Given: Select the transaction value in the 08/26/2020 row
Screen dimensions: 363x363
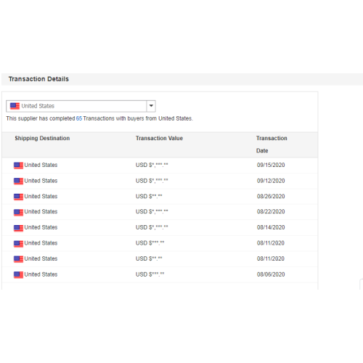Looking at the screenshot, I should tap(149, 196).
